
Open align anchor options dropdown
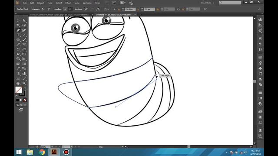[x=106, y=9]
